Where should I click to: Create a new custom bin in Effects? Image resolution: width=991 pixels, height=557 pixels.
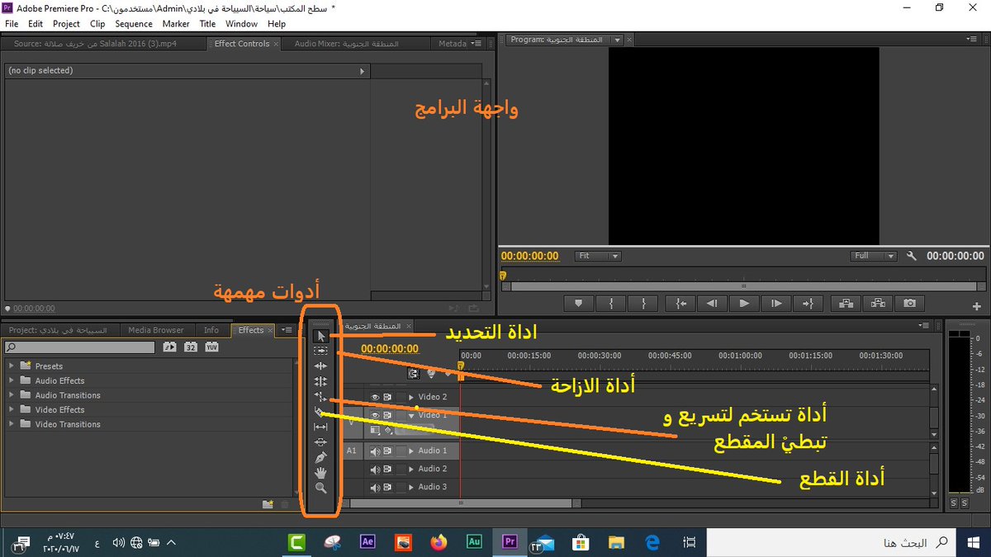pyautogui.click(x=268, y=503)
